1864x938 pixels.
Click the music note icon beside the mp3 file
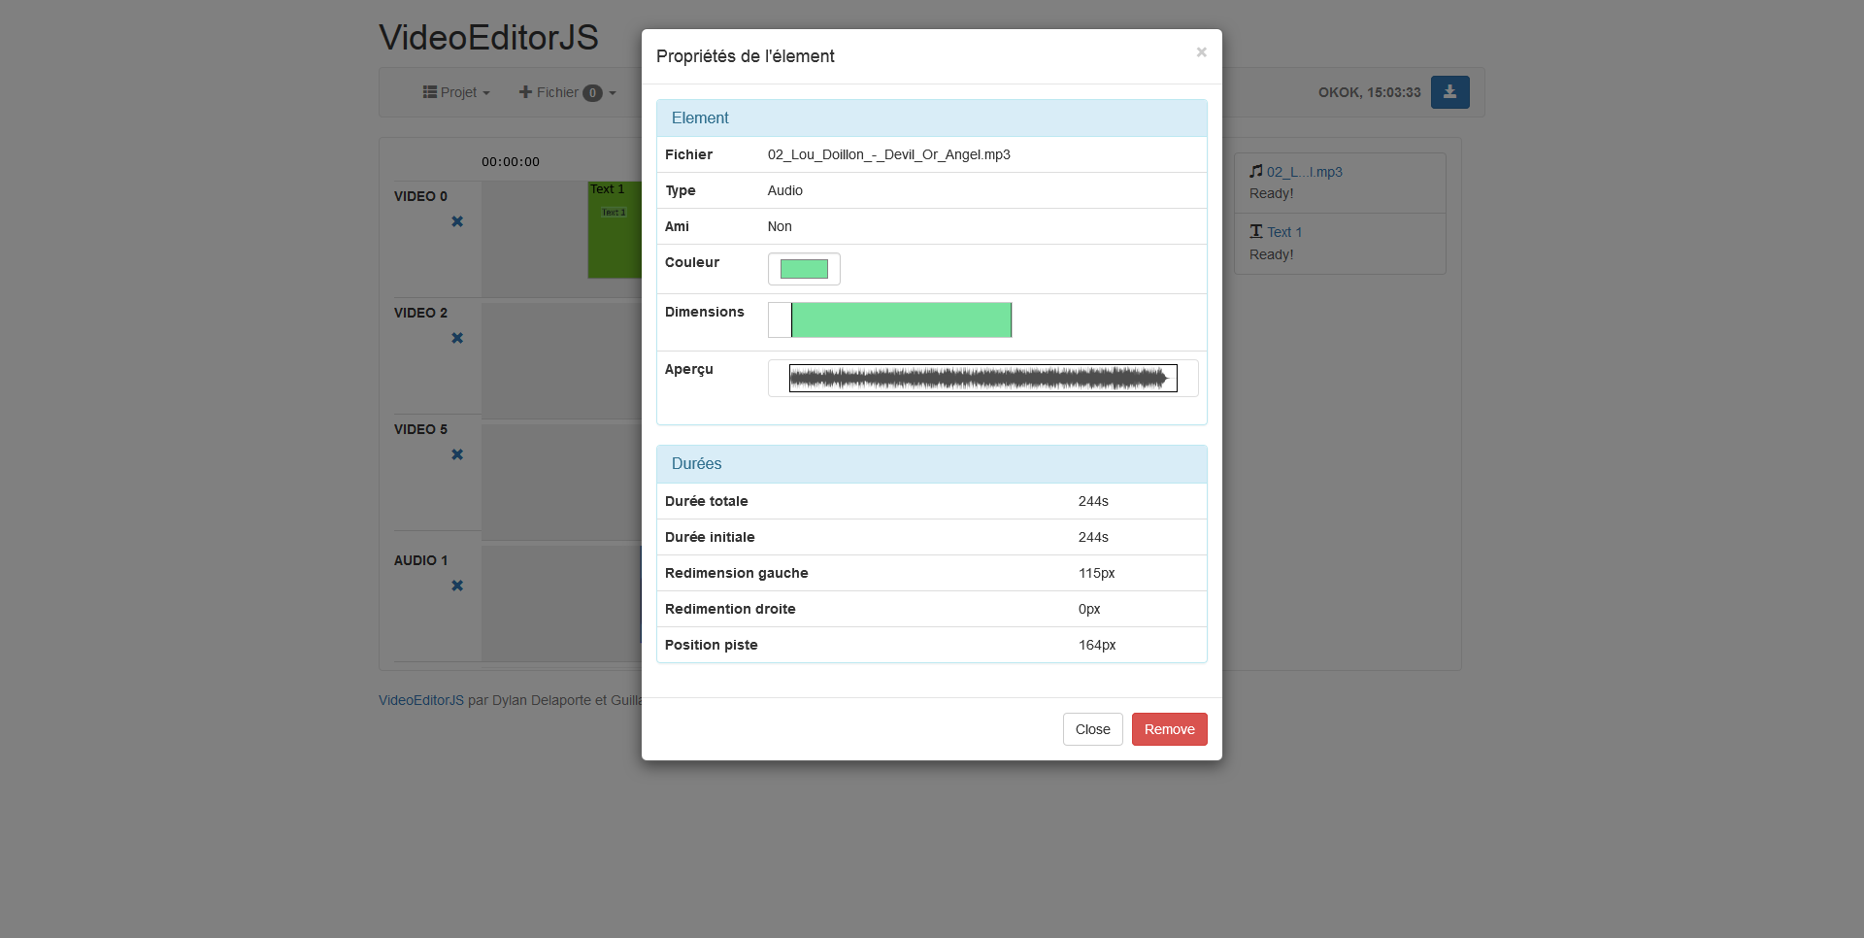click(x=1256, y=171)
